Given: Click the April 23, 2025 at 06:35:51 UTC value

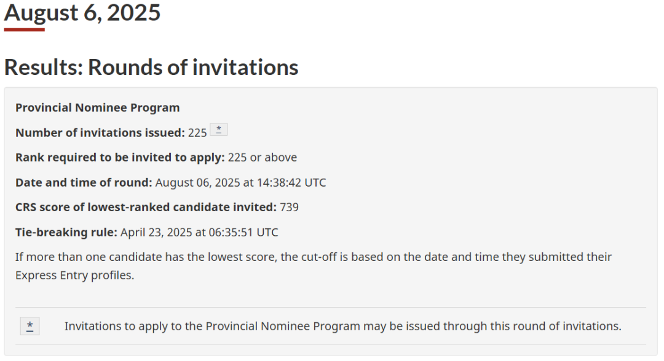Looking at the screenshot, I should click(199, 232).
